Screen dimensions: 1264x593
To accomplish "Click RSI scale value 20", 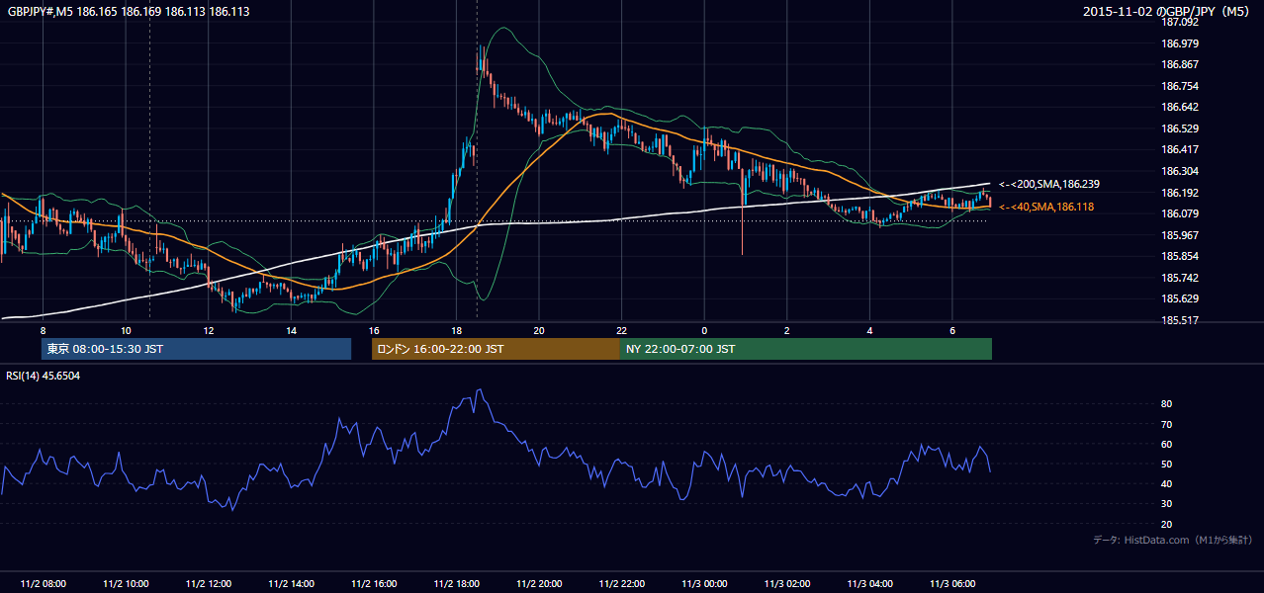I will (1166, 524).
